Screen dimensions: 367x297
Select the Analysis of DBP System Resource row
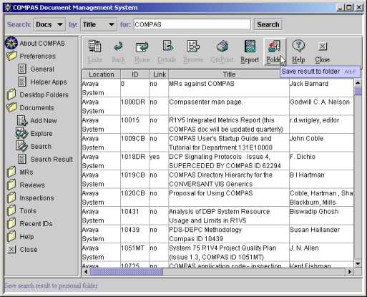(217, 216)
